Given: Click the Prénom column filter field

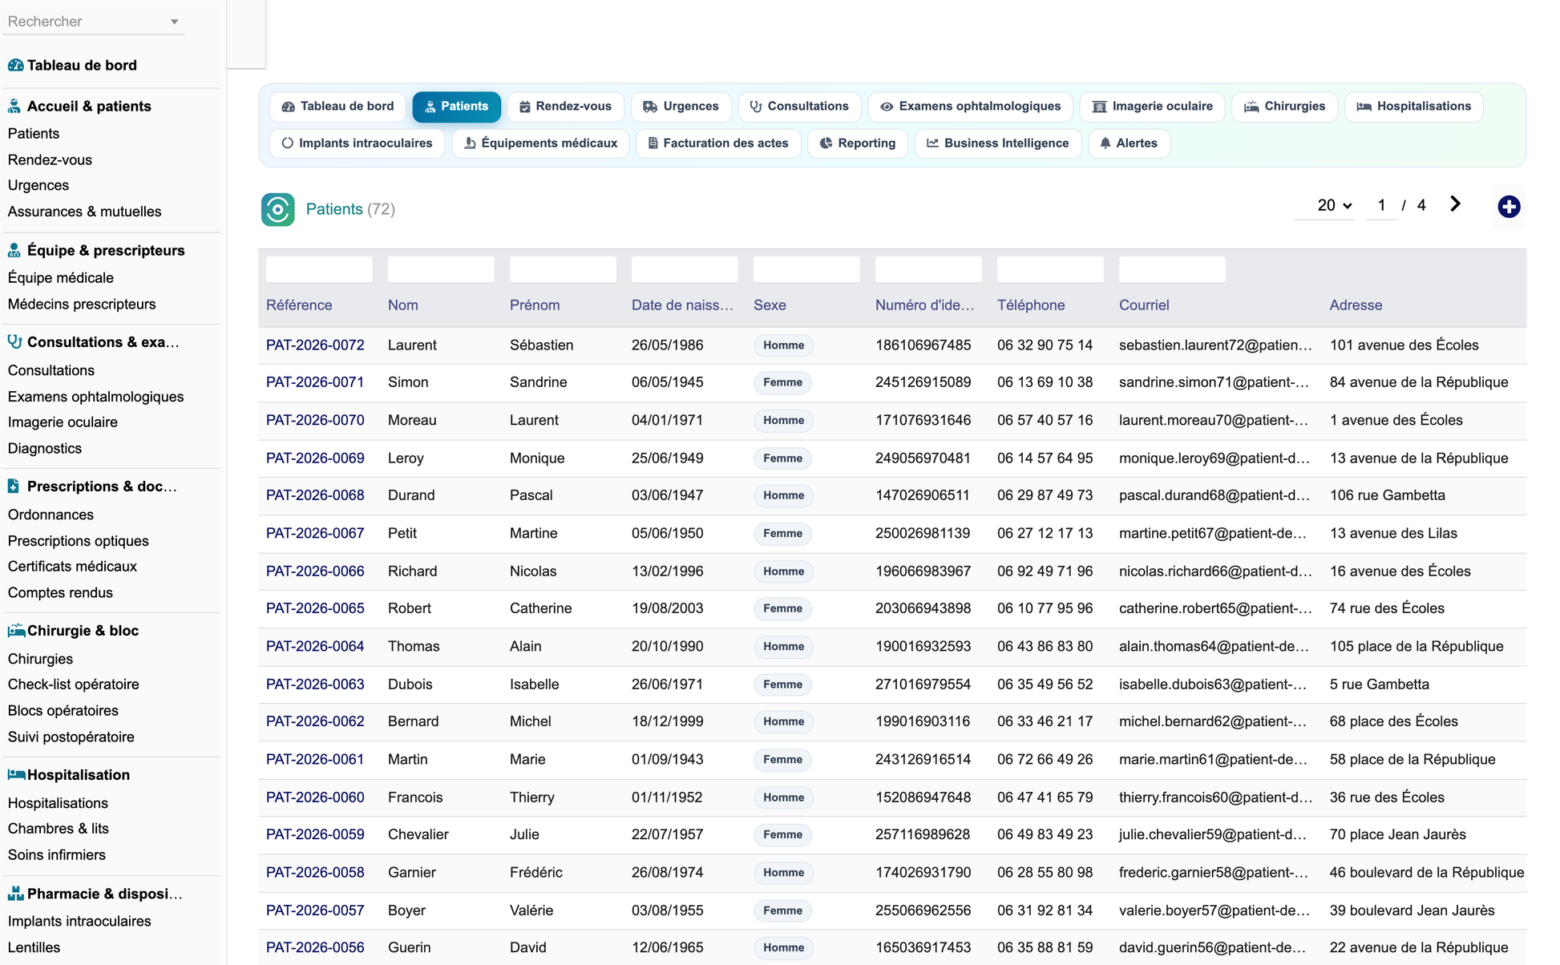Looking at the screenshot, I should pyautogui.click(x=563, y=269).
